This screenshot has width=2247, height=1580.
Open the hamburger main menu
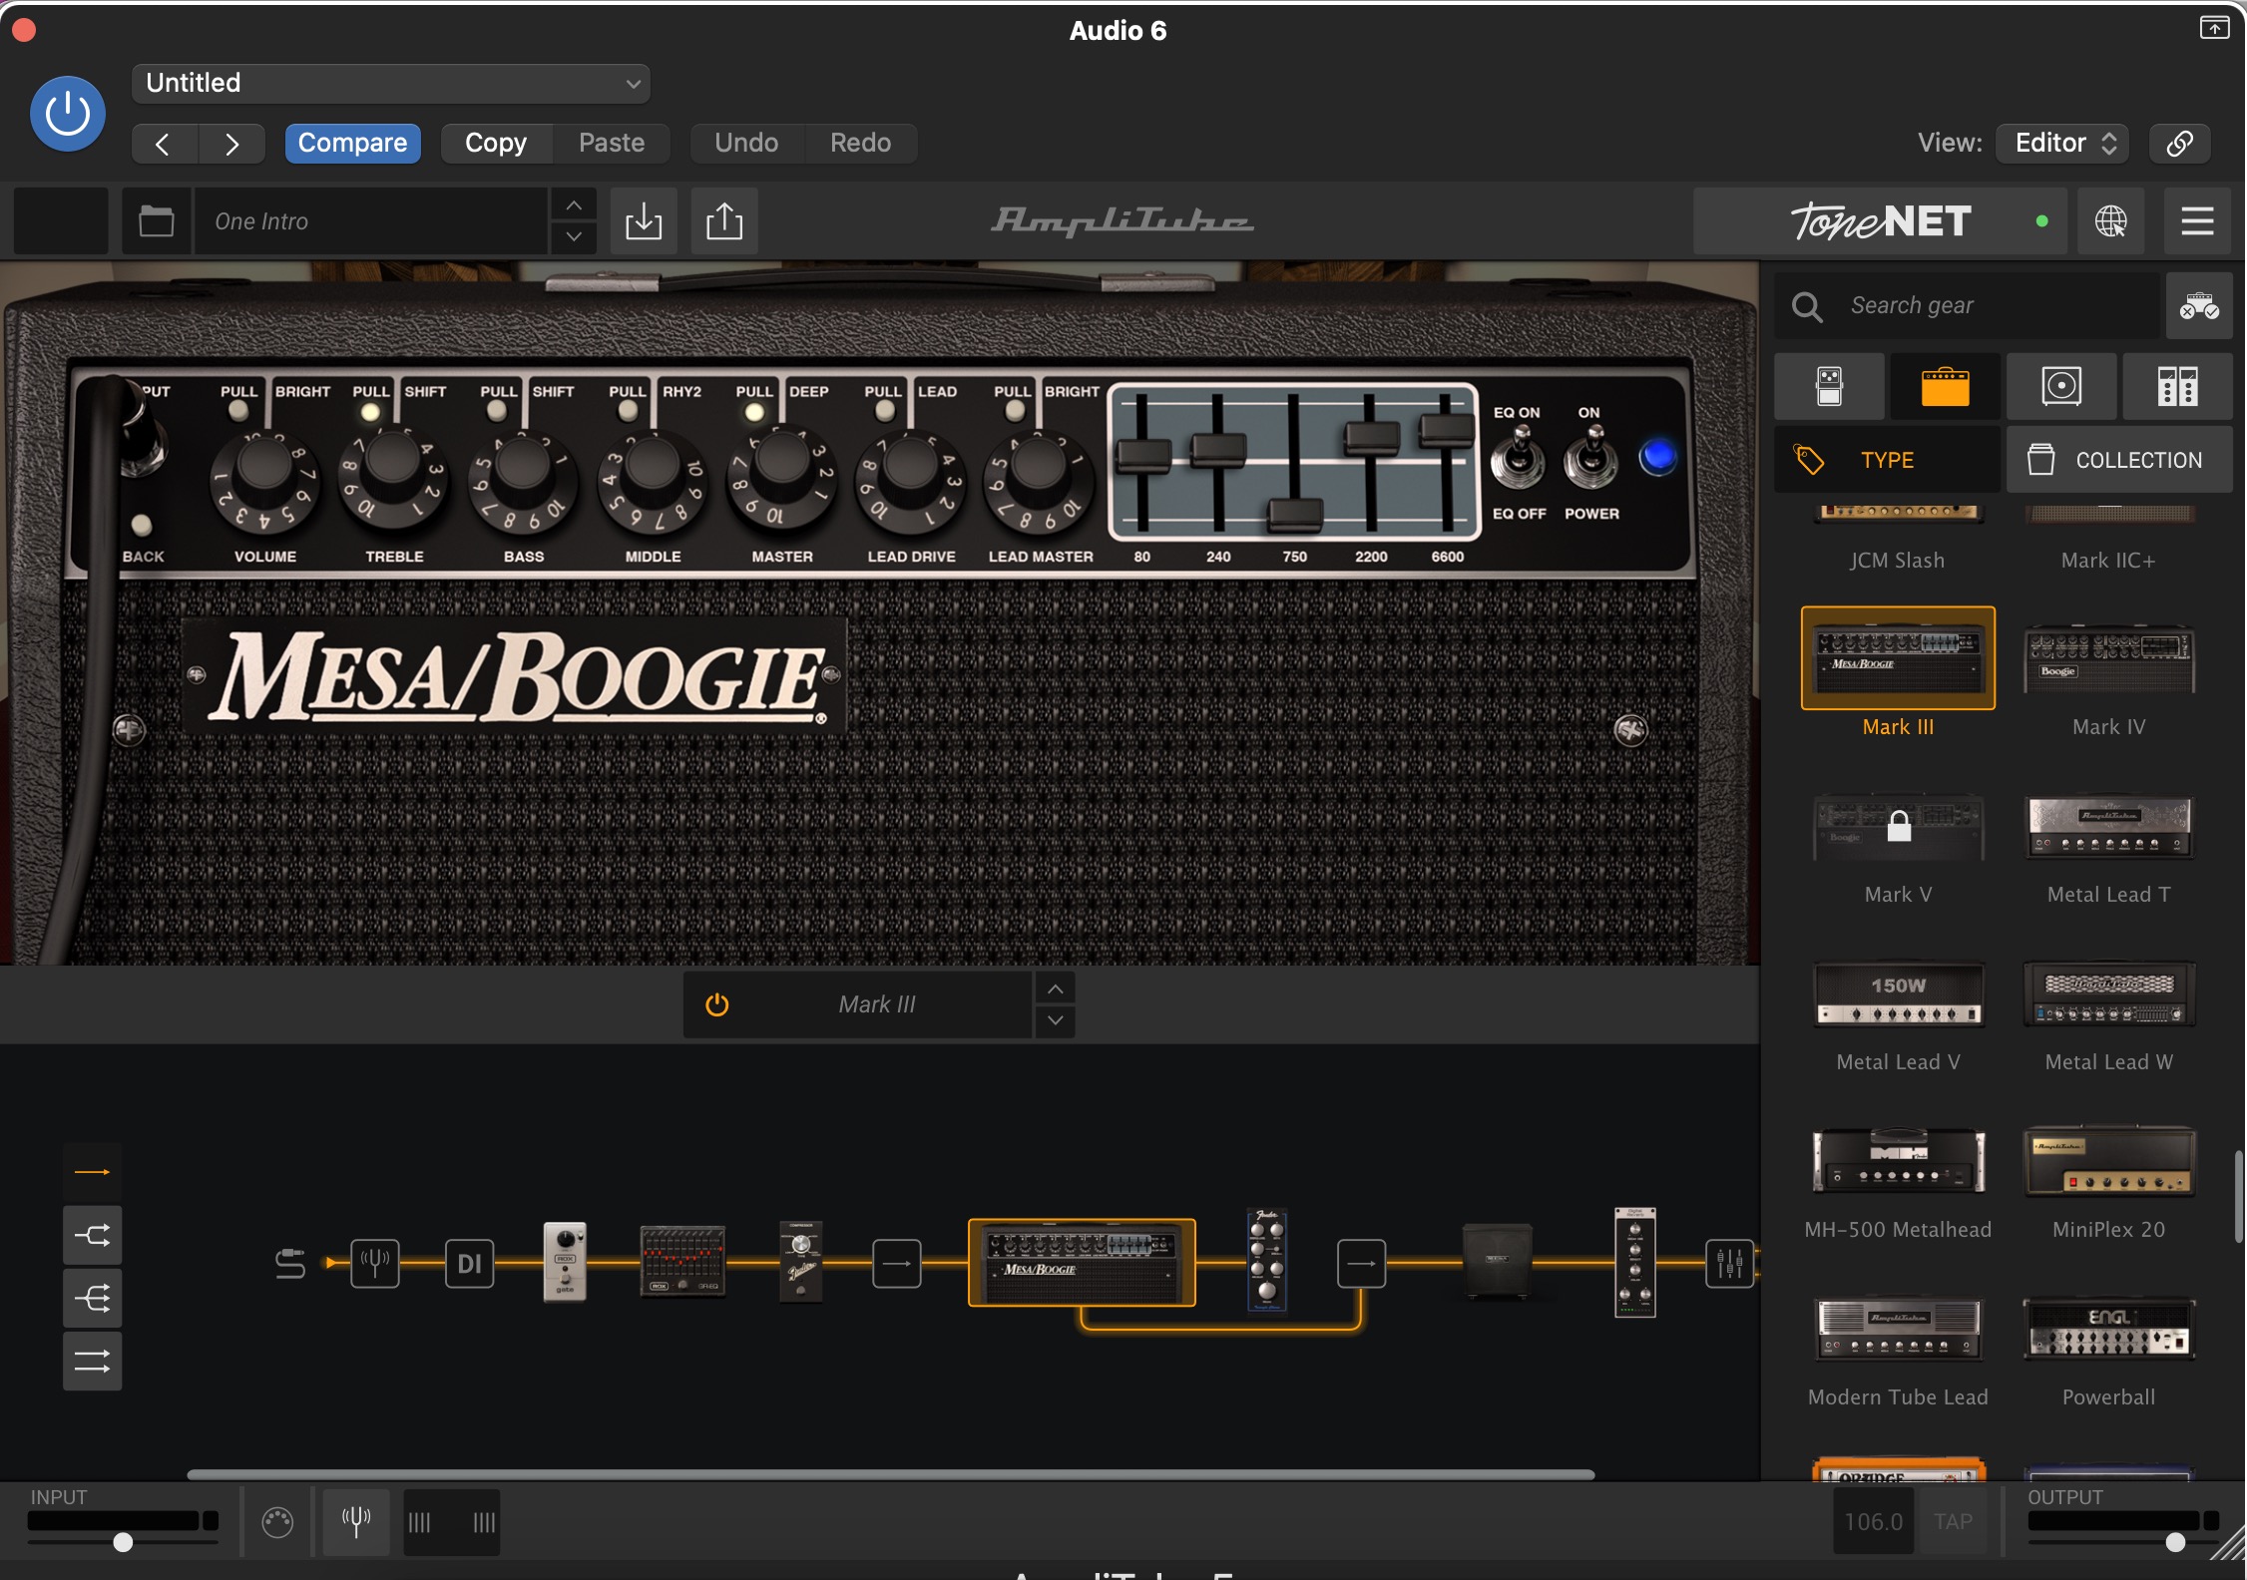pyautogui.click(x=2197, y=221)
